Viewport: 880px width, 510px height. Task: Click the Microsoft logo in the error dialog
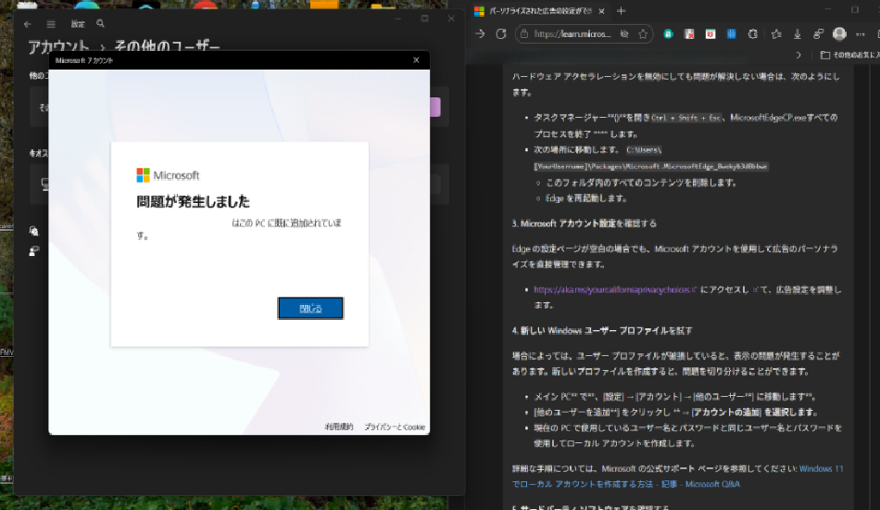[x=168, y=175]
